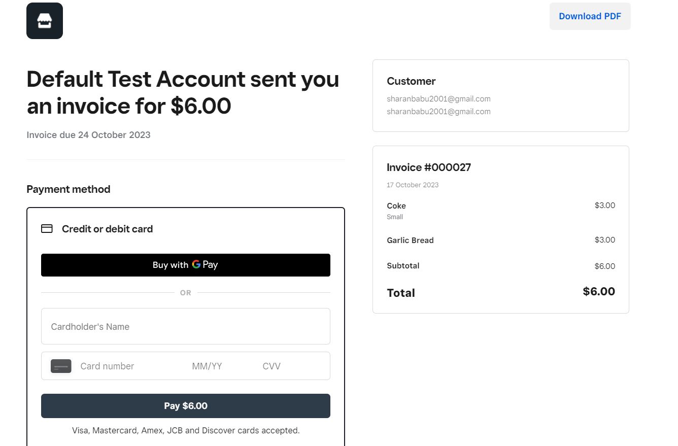This screenshot has width=678, height=446.
Task: Click the second customer email address
Action: (438, 112)
